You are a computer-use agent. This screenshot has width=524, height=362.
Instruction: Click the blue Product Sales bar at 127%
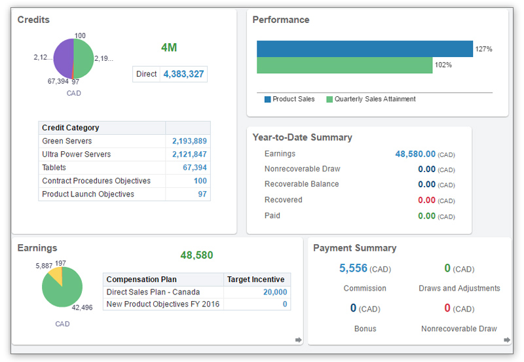pos(364,49)
